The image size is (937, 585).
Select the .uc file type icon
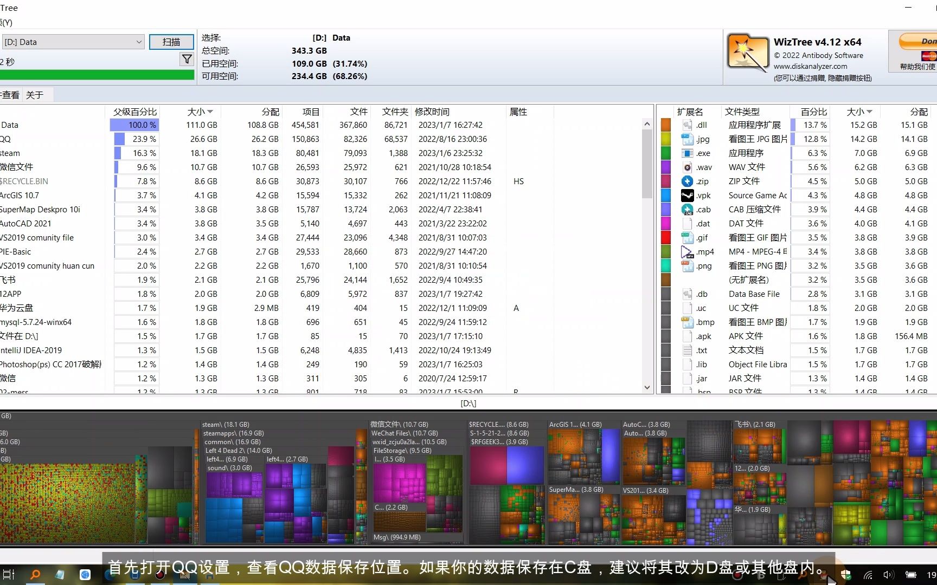(688, 308)
